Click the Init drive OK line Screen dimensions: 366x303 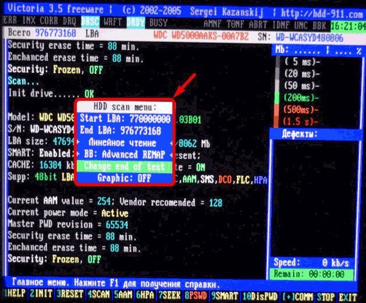tap(51, 94)
